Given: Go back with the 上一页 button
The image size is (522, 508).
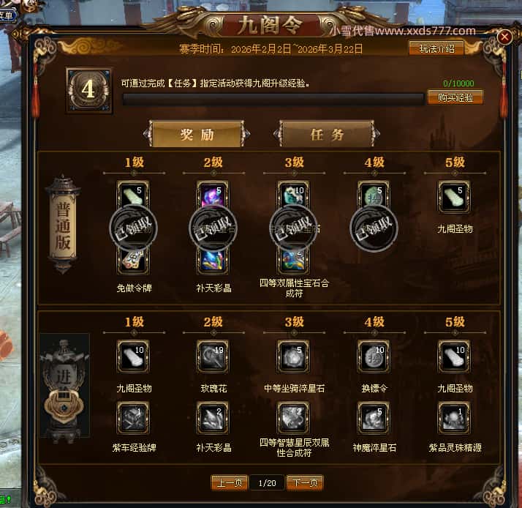Looking at the screenshot, I should coord(230,482).
